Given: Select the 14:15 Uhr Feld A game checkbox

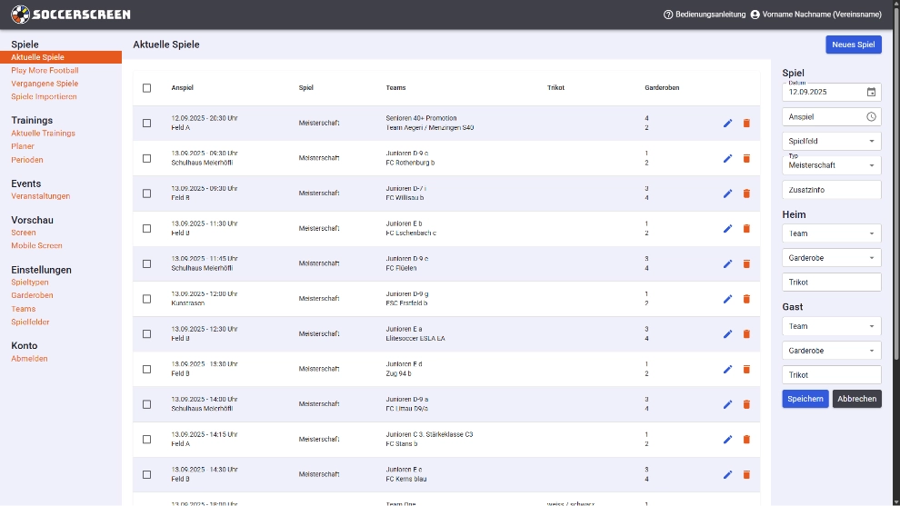Looking at the screenshot, I should pos(147,440).
